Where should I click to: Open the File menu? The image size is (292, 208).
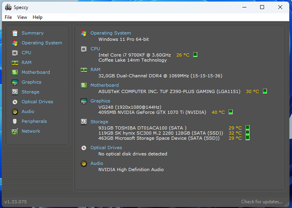tap(8, 17)
